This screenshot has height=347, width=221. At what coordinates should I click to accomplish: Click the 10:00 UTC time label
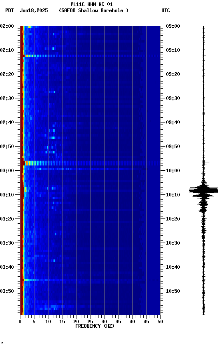(x=173, y=171)
